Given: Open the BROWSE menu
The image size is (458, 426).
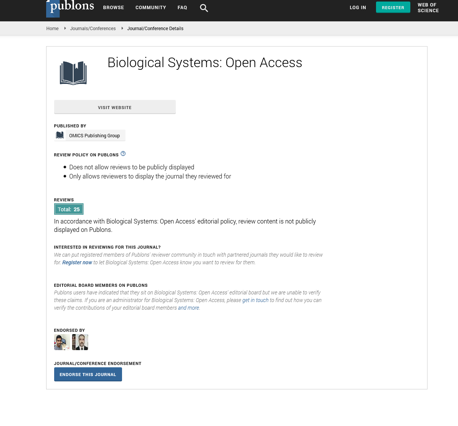Looking at the screenshot, I should 114,8.
